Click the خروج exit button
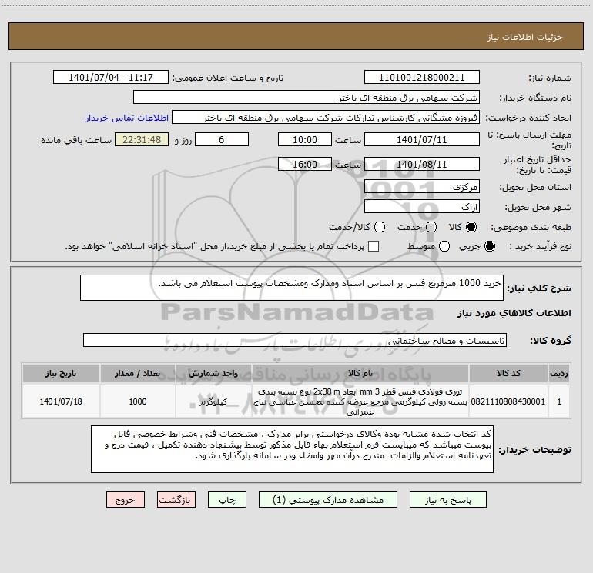The image size is (593, 573). tap(126, 500)
